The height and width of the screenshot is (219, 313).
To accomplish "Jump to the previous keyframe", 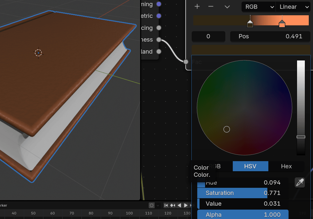I will 172,205.
